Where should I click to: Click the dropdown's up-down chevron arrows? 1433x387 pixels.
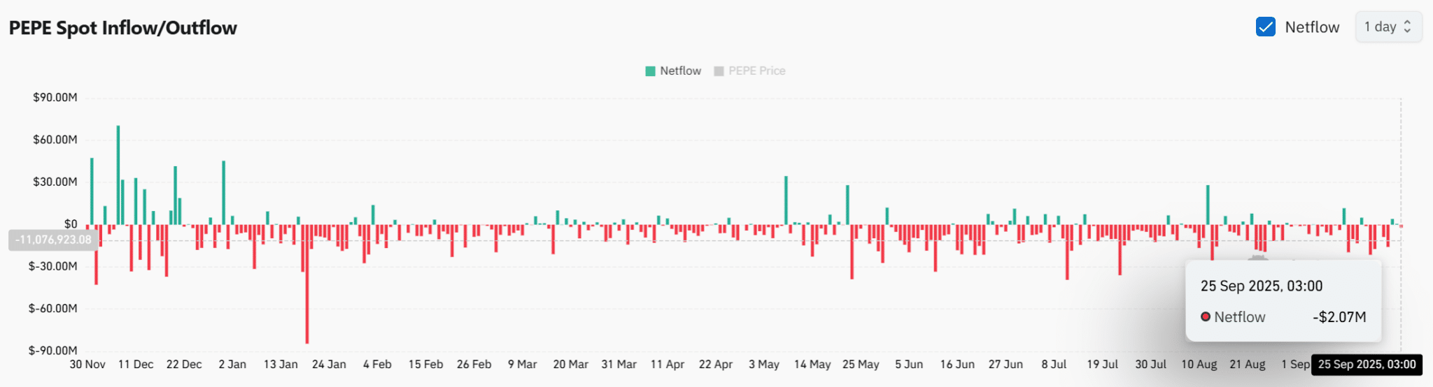tap(1407, 27)
